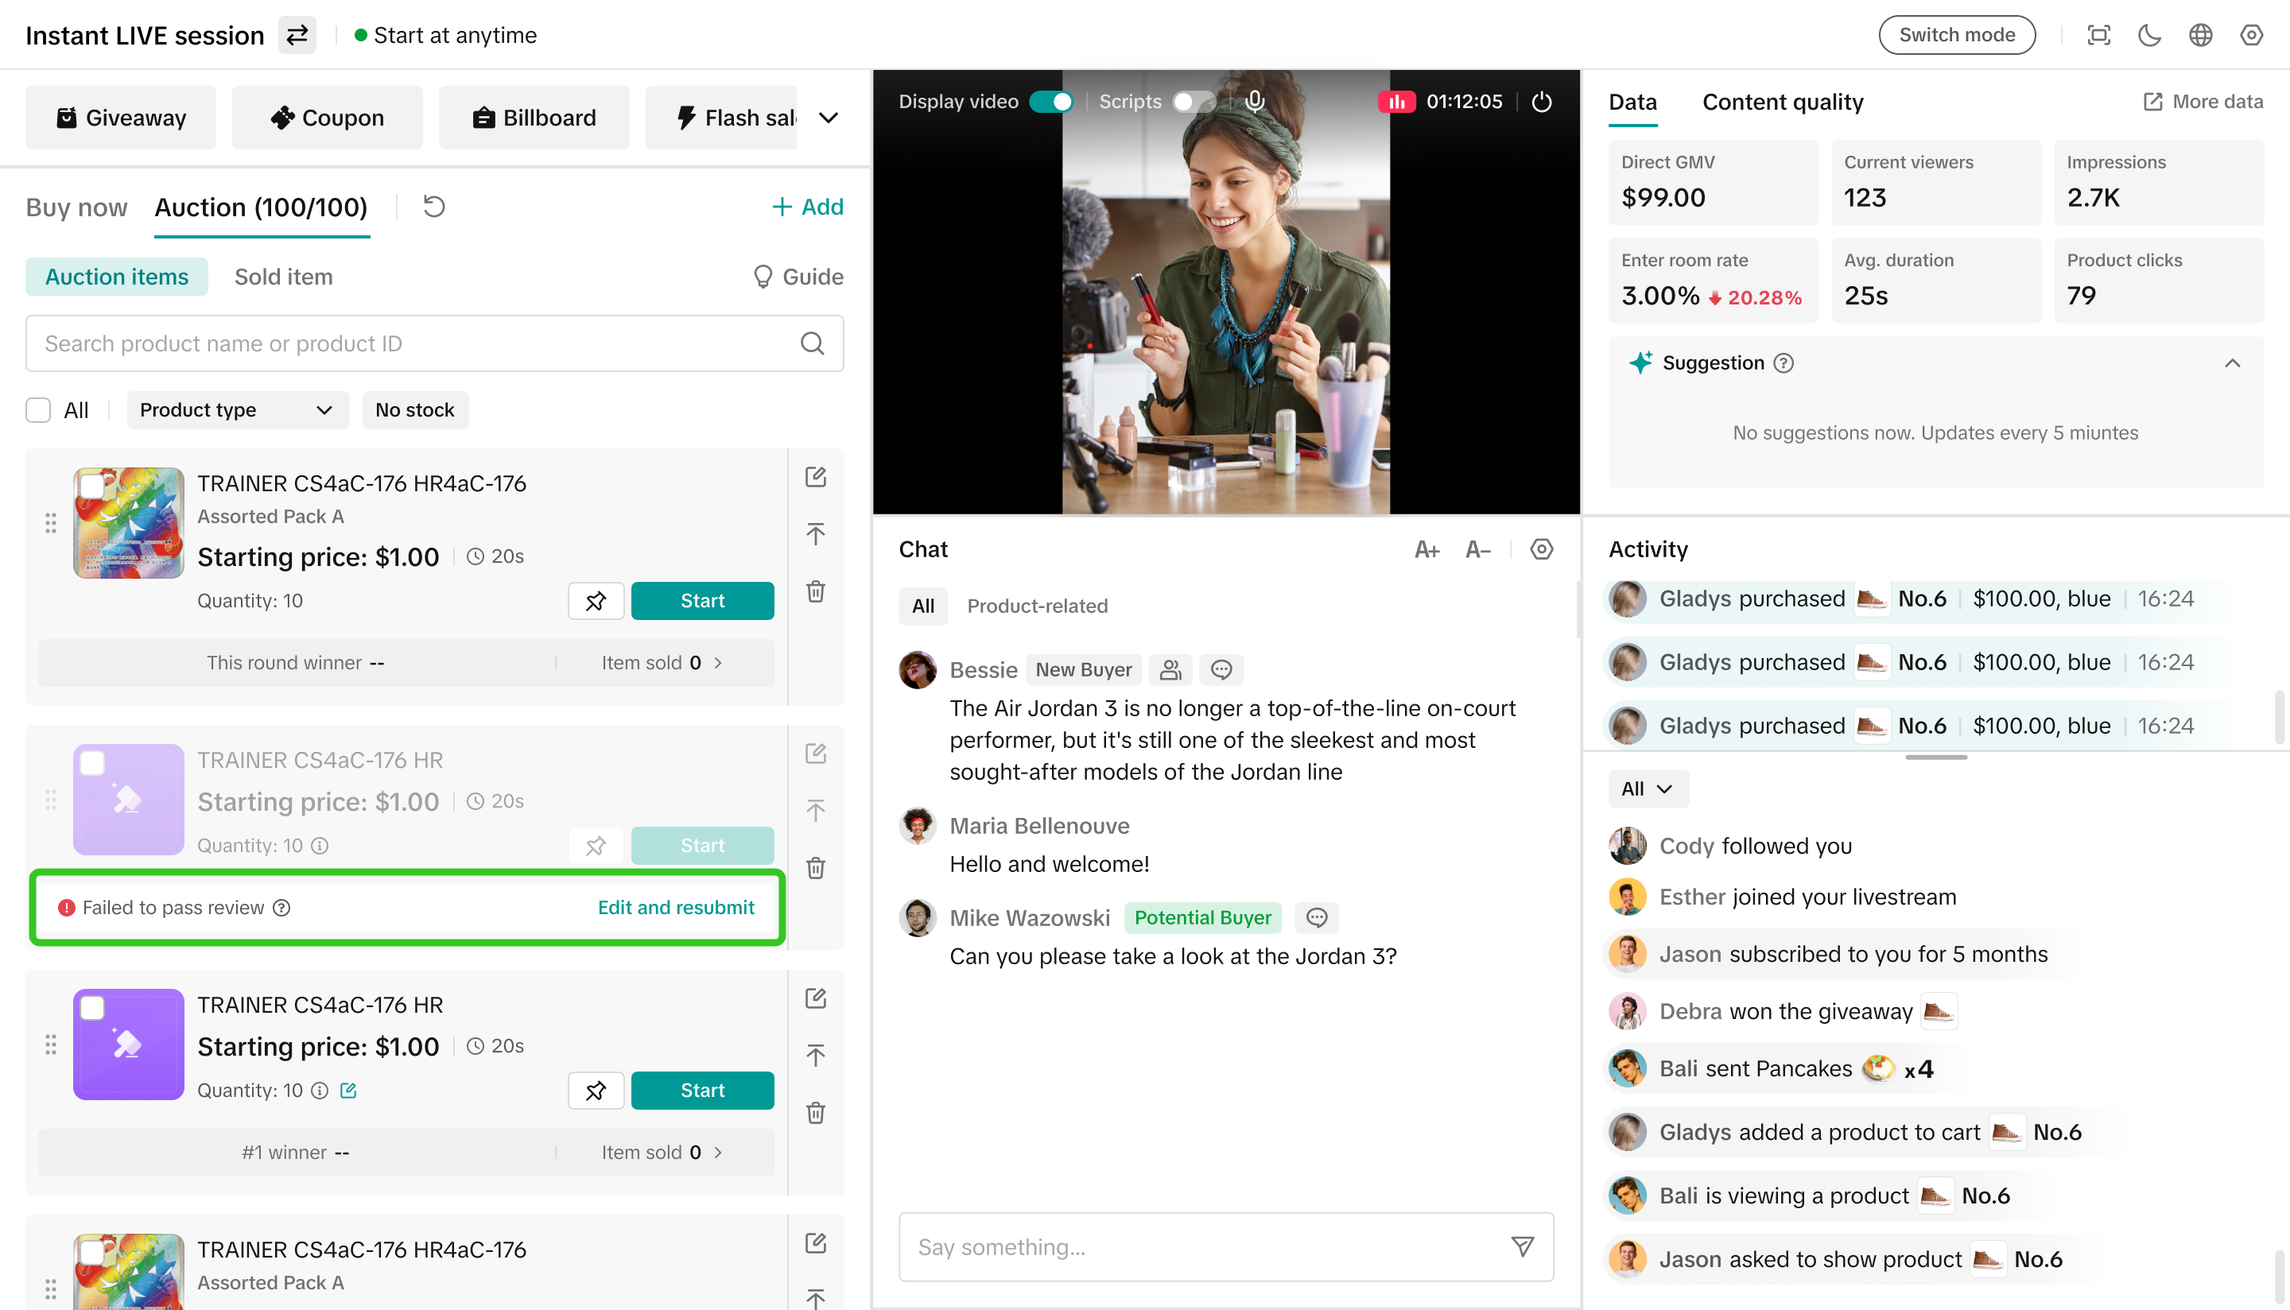Click the product search field

click(435, 343)
